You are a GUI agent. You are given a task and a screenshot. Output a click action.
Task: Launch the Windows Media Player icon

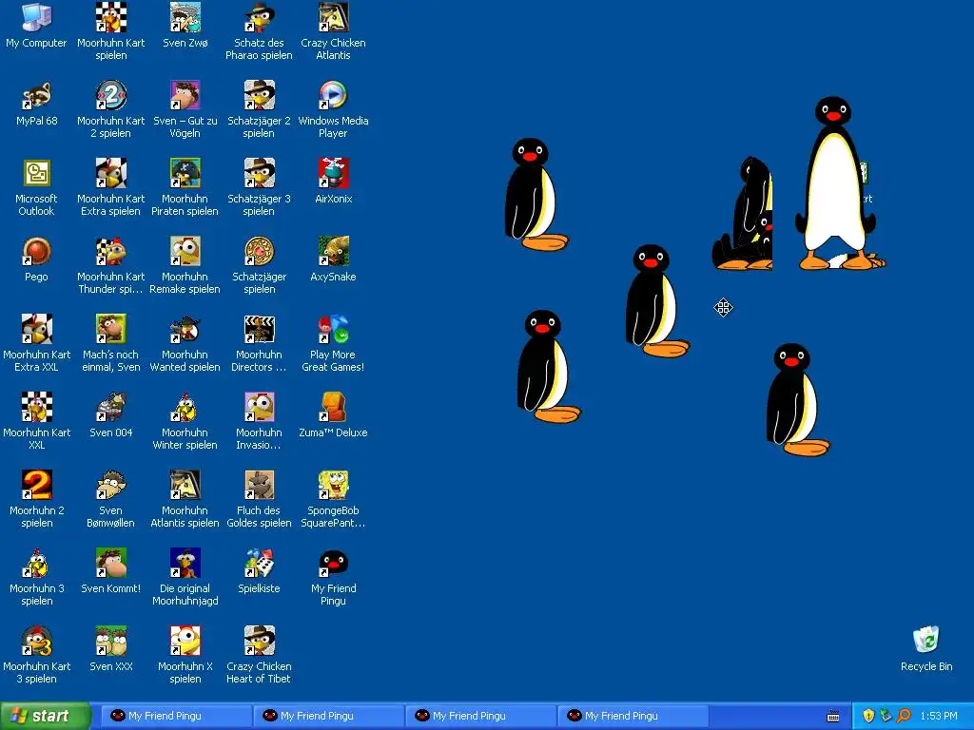click(334, 96)
